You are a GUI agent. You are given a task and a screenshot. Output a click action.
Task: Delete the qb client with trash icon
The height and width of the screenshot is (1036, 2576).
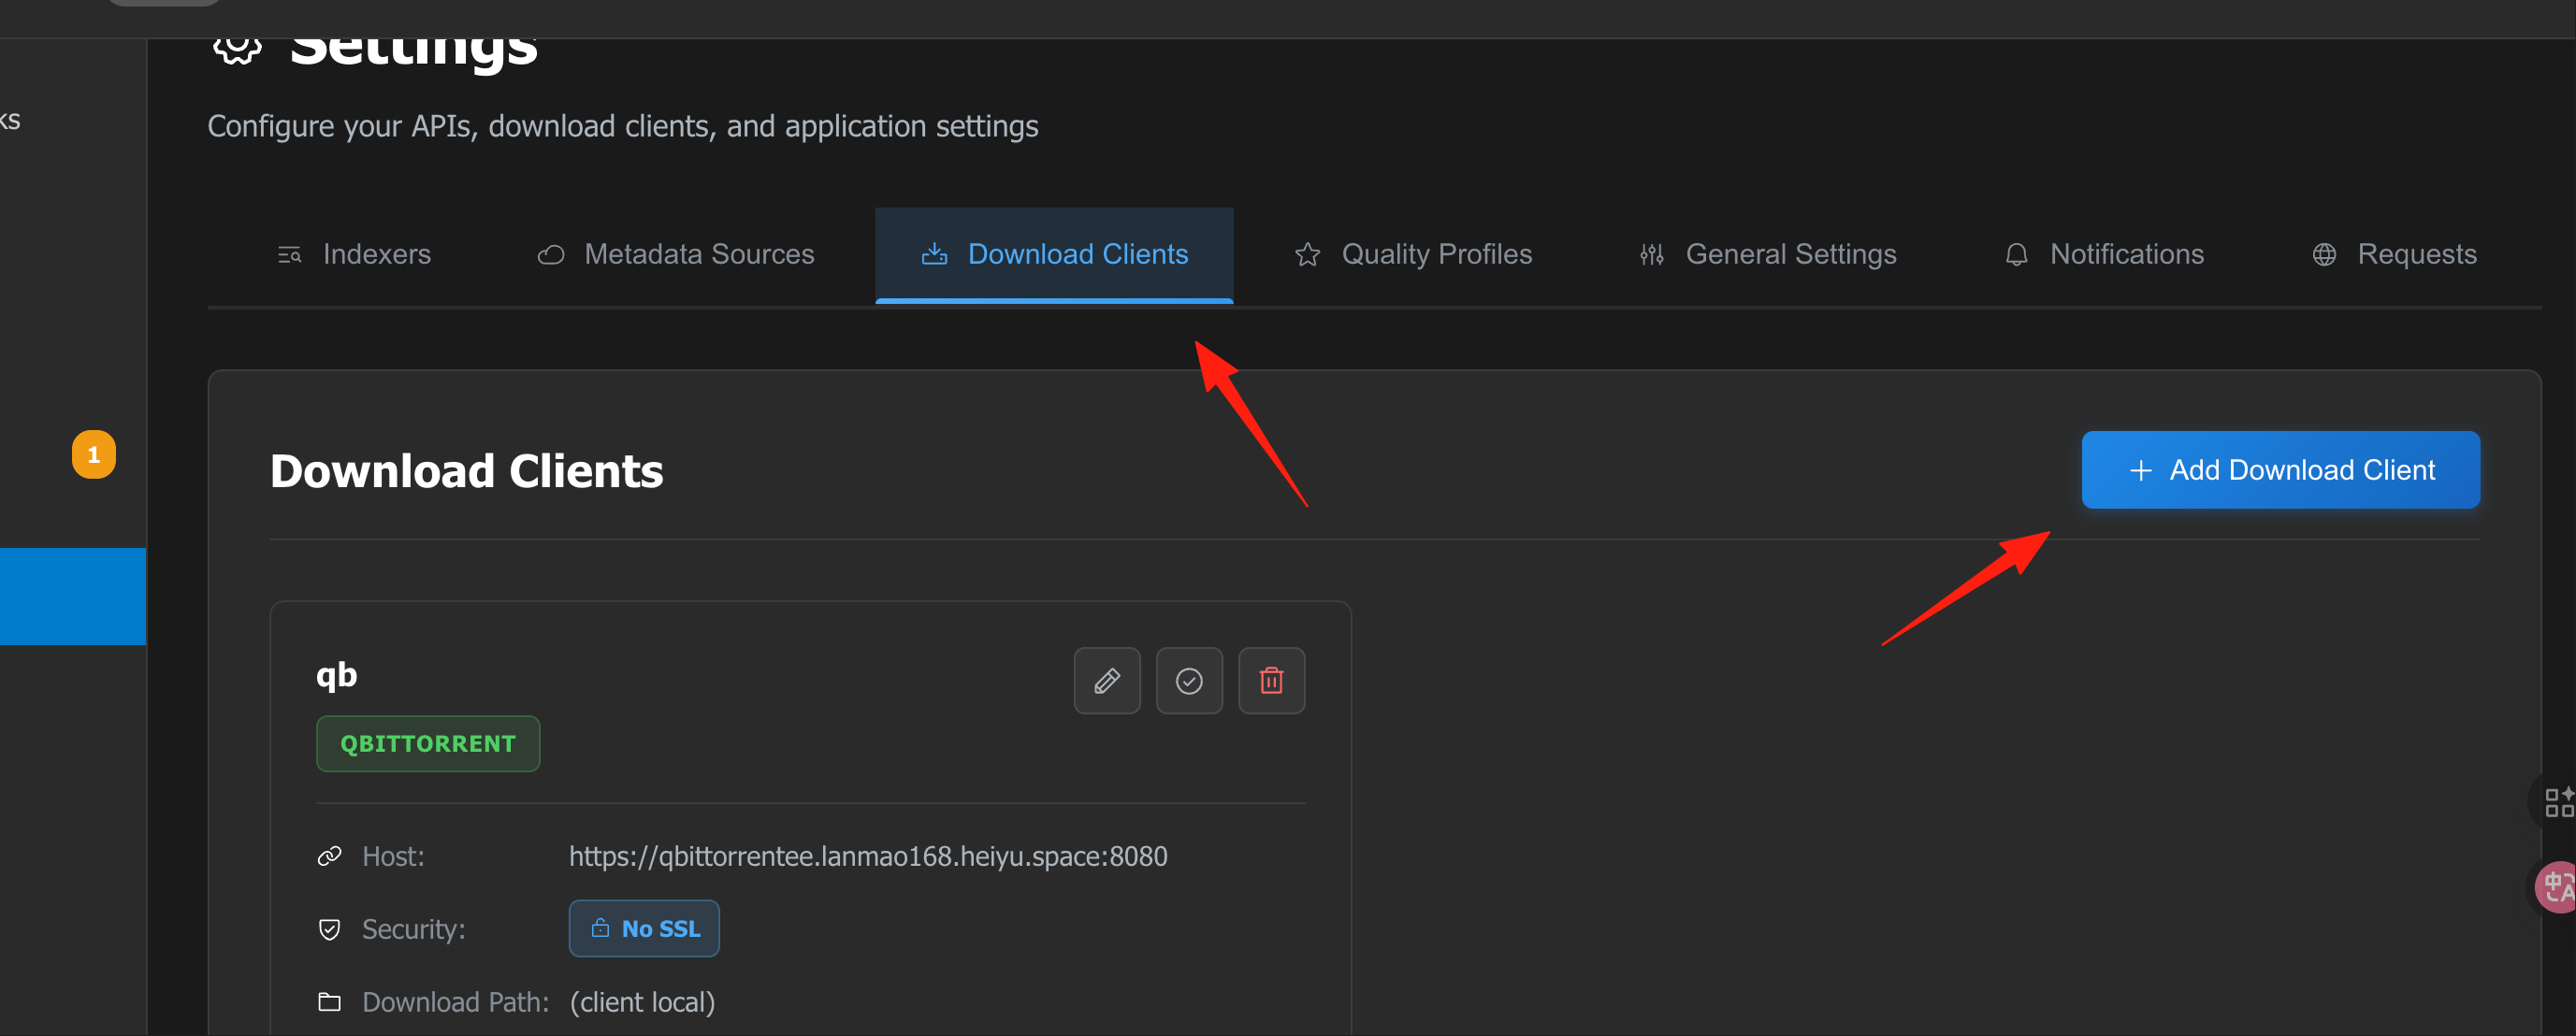[1271, 681]
